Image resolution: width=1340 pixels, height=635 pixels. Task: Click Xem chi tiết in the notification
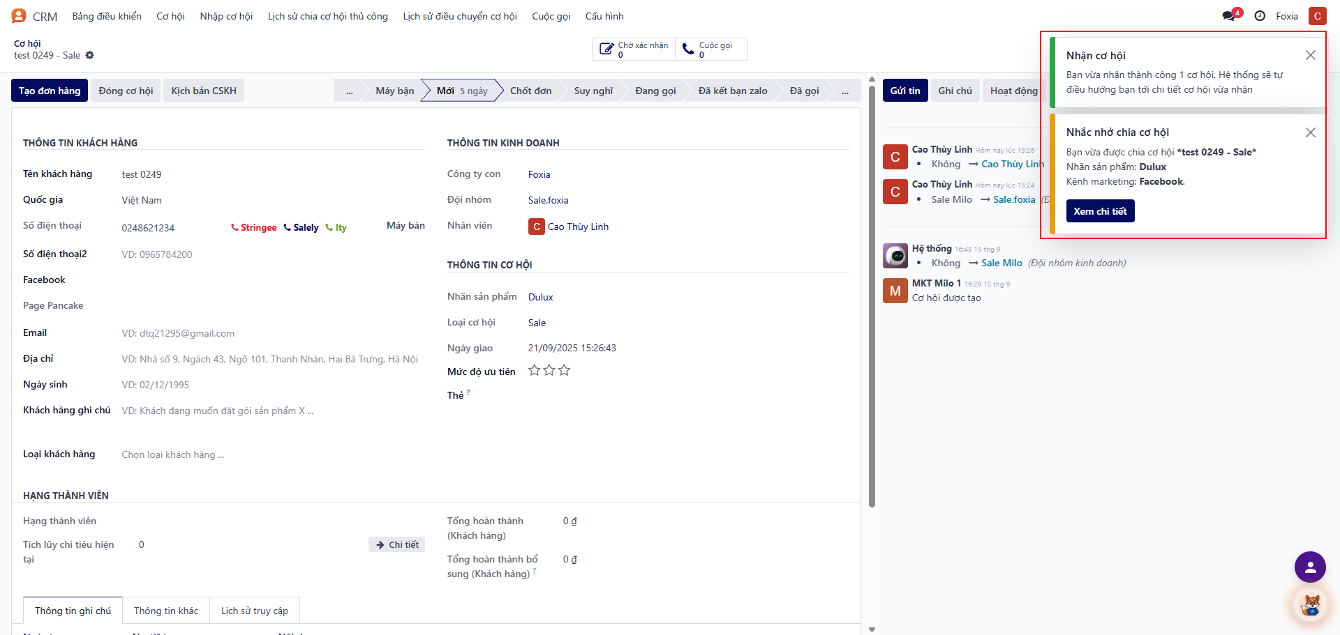pyautogui.click(x=1100, y=211)
